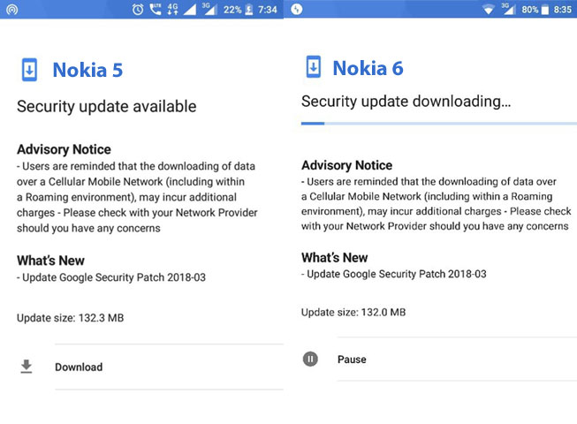Tap the download arrow icon beside Download
577x424 pixels.
pyautogui.click(x=27, y=367)
